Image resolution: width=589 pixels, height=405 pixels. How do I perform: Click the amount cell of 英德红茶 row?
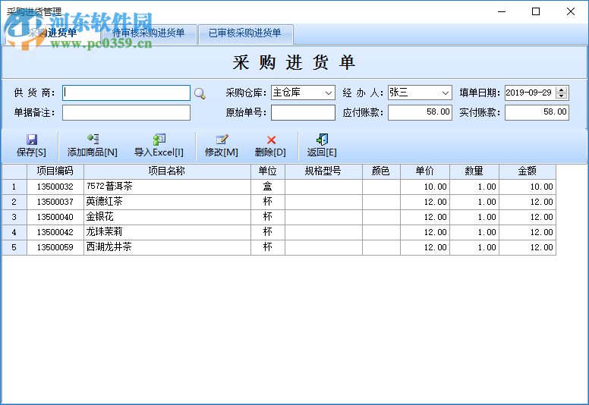(x=528, y=202)
